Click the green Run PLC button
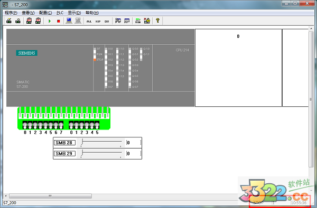 50,21
